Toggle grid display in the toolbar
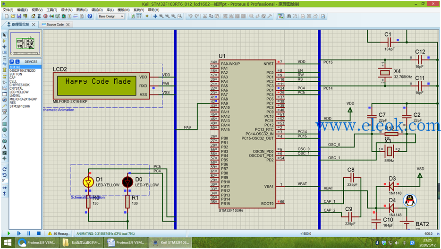441x249 pixels. point(139,17)
